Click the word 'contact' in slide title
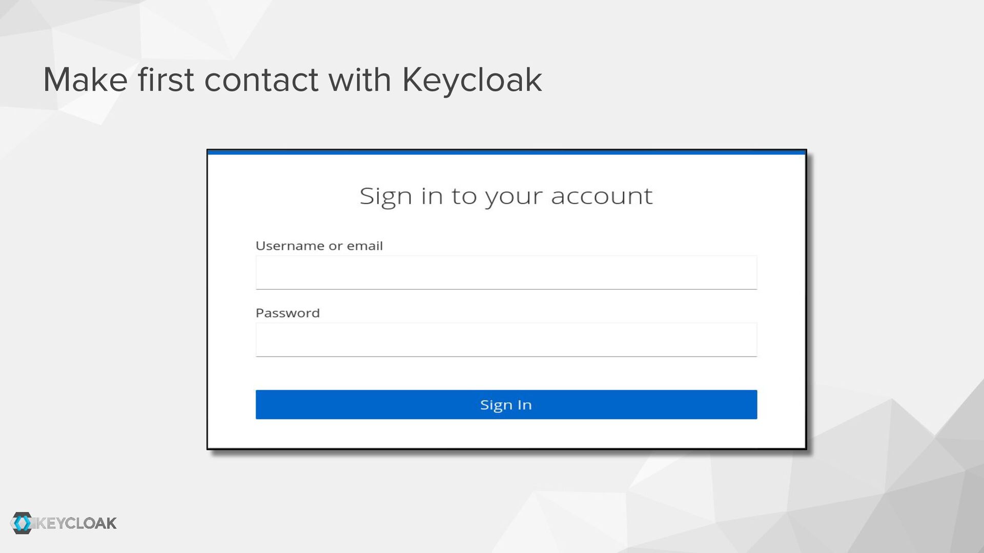Viewport: 984px width, 553px height. coord(261,80)
